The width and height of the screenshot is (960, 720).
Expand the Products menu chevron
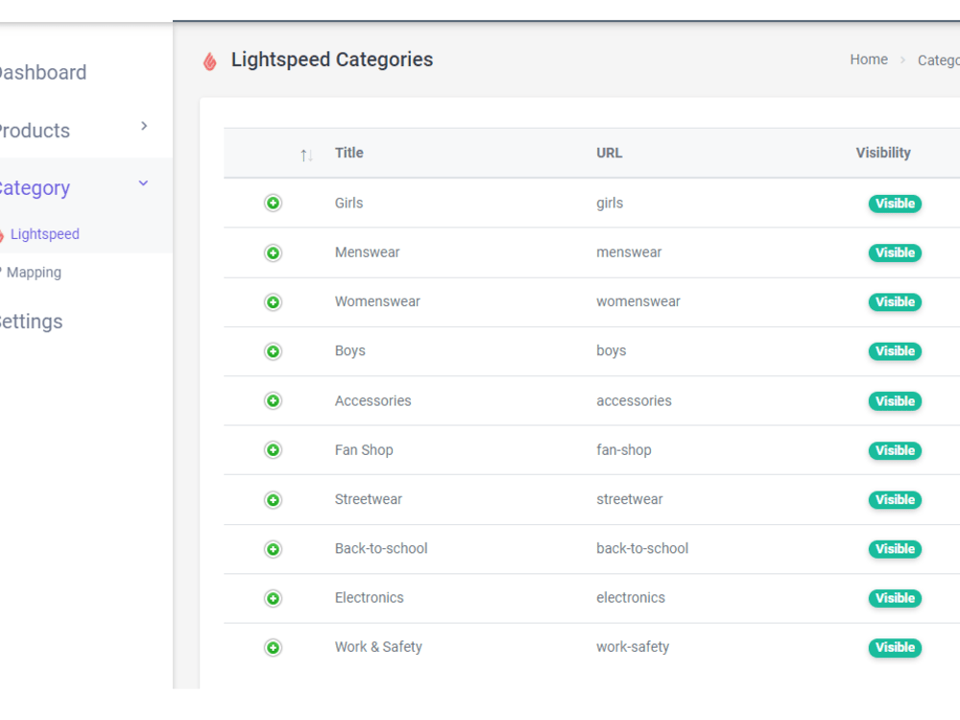[144, 126]
